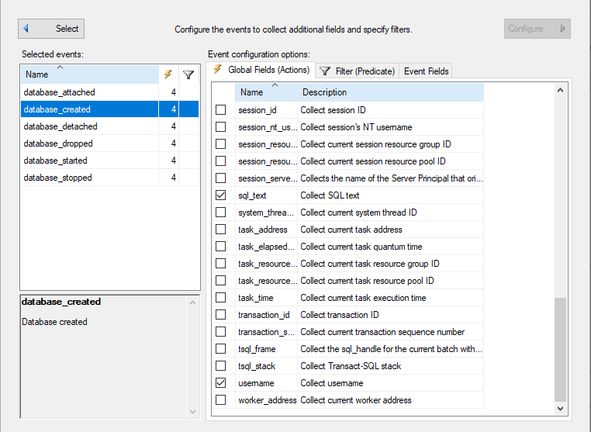Viewport: 591px width, 432px height.
Task: Click 'Collect transaction ID' description cell
Action: (x=390, y=315)
